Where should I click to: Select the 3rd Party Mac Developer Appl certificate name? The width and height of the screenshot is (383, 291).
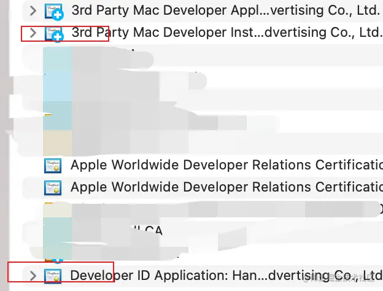[225, 10]
